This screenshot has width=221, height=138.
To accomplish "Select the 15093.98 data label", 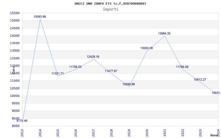I will [40, 17].
